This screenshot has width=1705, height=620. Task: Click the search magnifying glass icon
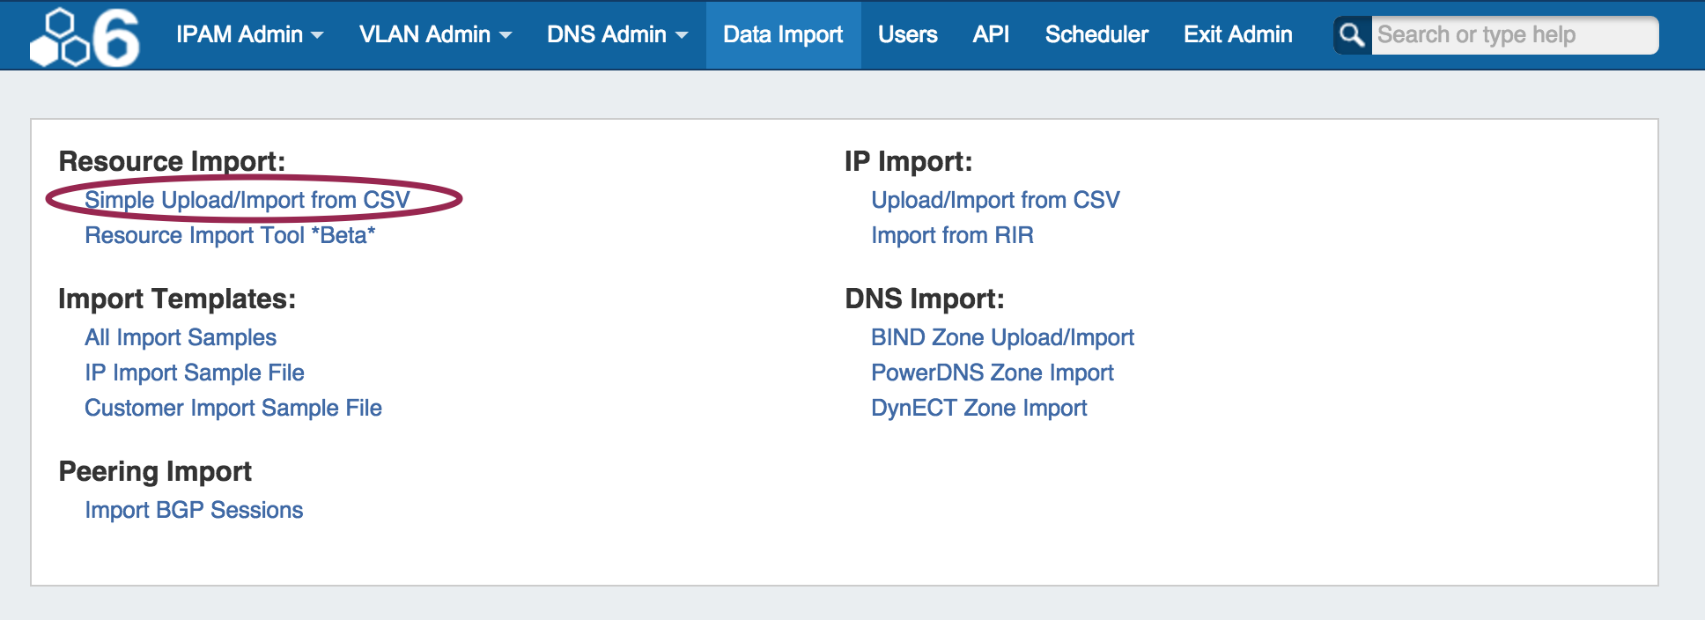[x=1352, y=35]
